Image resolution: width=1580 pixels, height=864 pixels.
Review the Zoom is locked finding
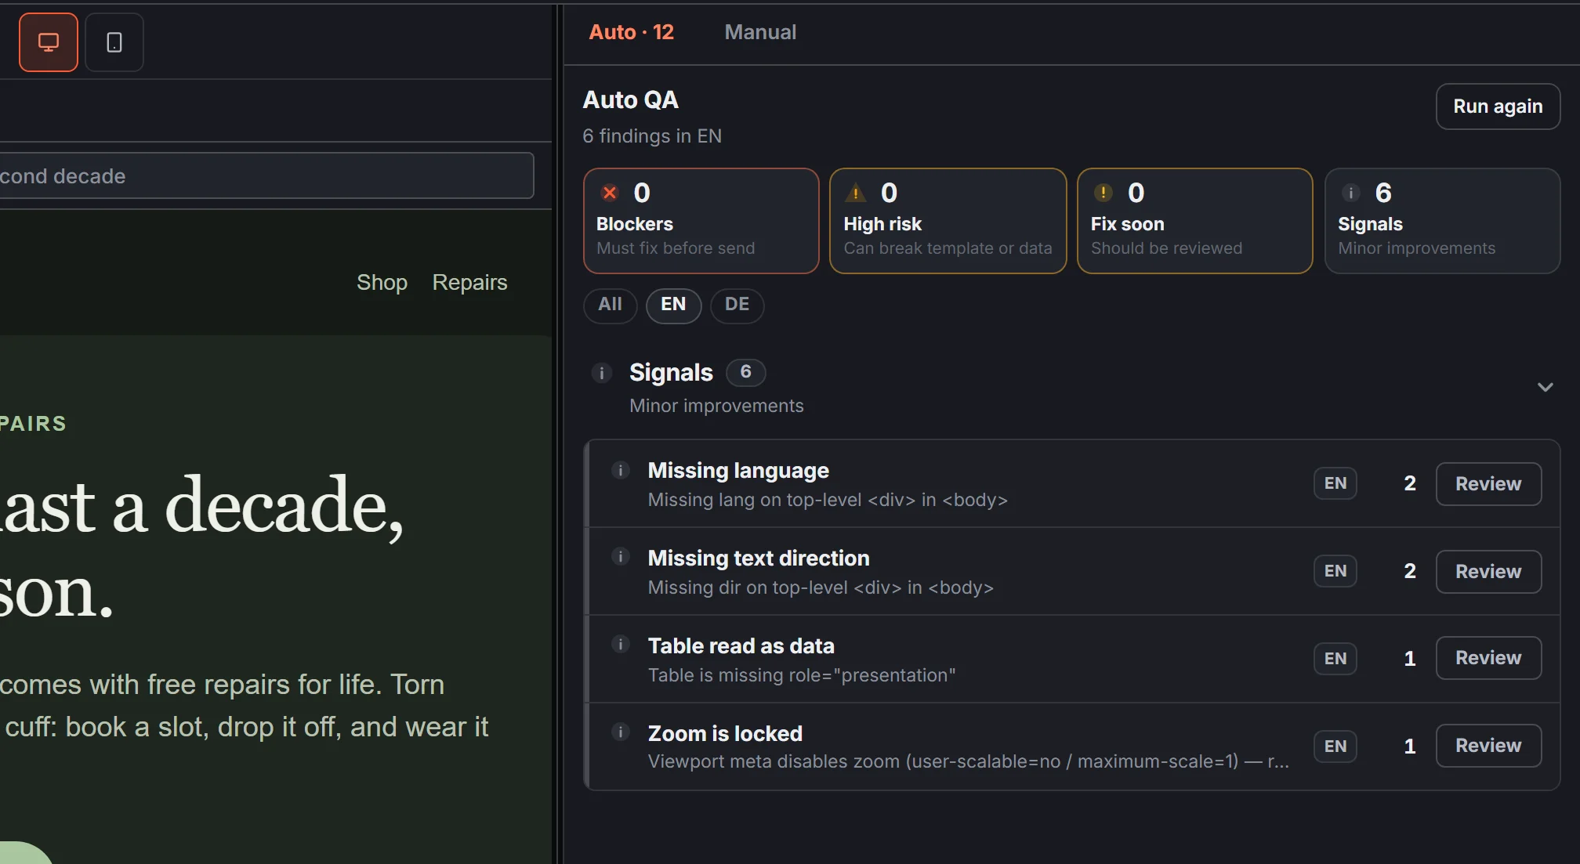coord(1488,746)
